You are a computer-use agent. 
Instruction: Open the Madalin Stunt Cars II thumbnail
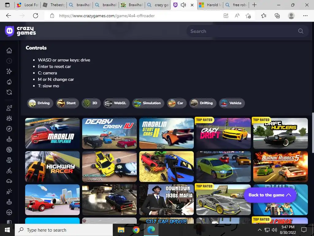pos(167,133)
